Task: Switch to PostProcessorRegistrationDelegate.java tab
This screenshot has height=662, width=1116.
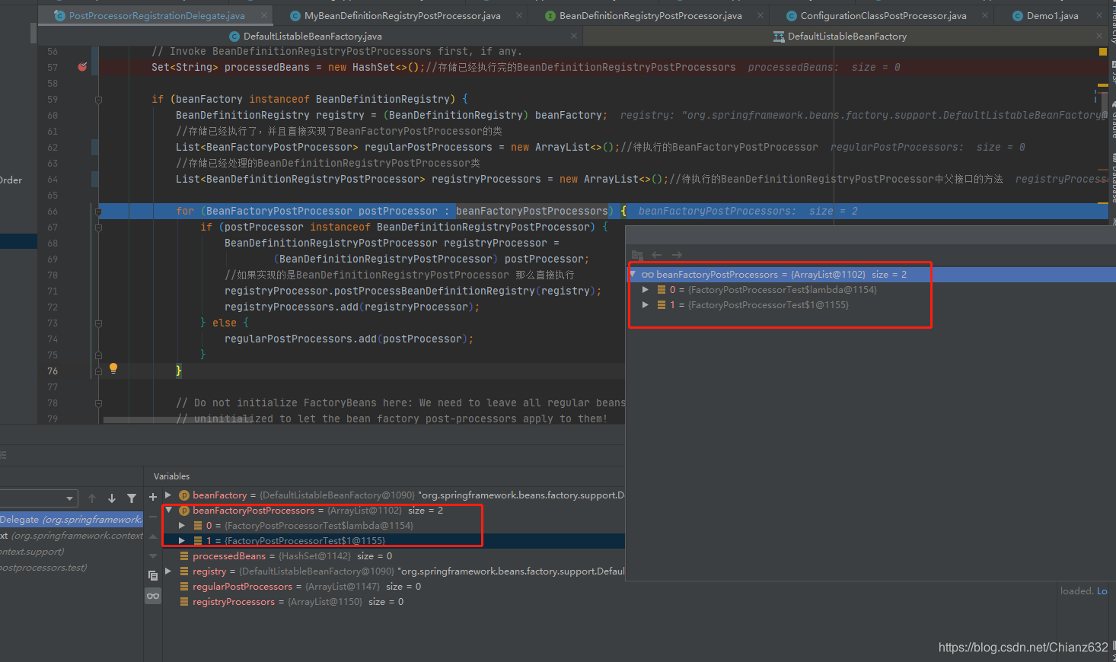Action: pyautogui.click(x=157, y=15)
